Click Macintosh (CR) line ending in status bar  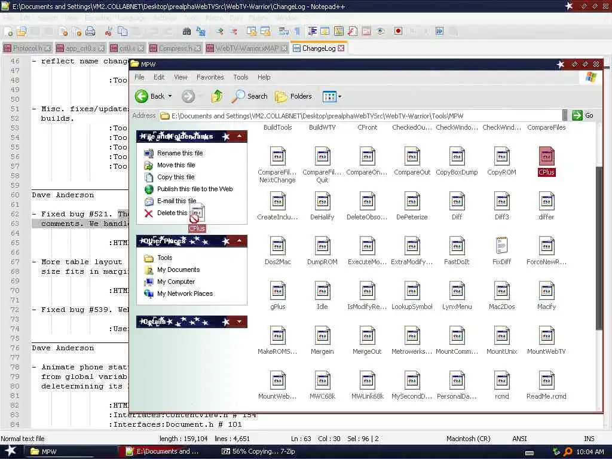click(469, 439)
